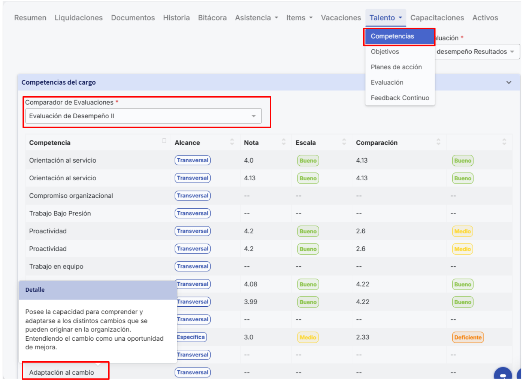Click the Adaptación al cambio competency

click(x=62, y=373)
